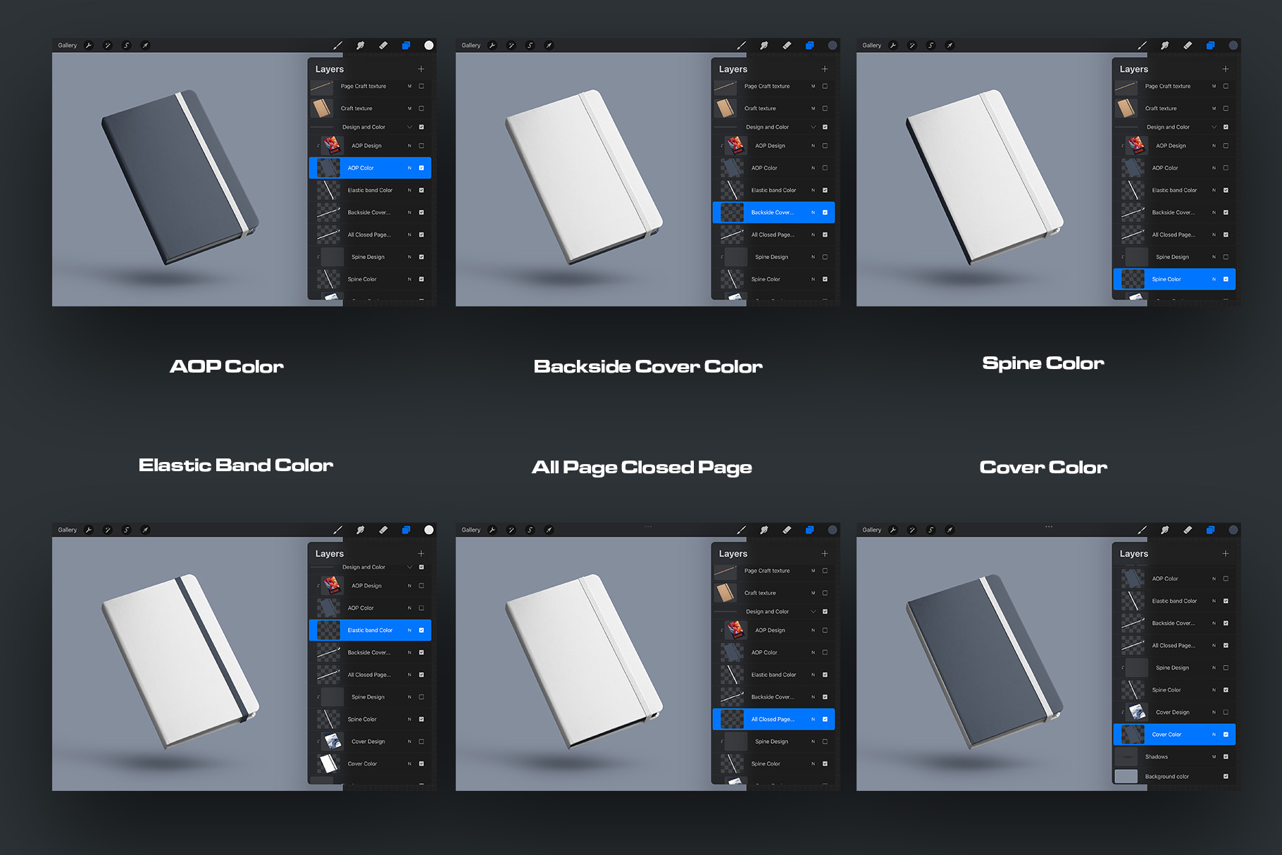Add new layer with plus in top-right screenshot
1282x855 pixels.
coord(1226,69)
